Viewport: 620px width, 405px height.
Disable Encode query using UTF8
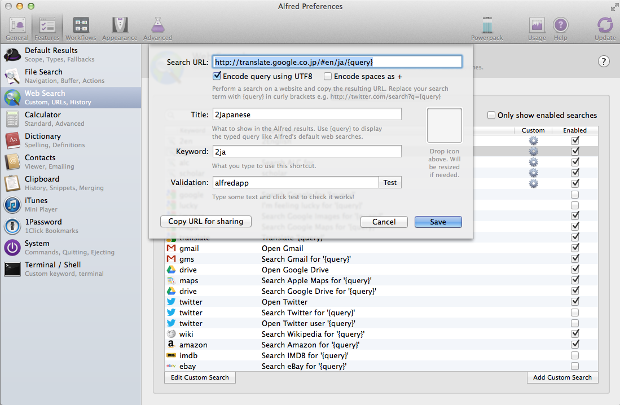(217, 76)
